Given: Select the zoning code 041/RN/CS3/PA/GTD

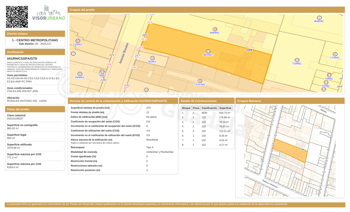Looking at the screenshot, I should point(22,59).
